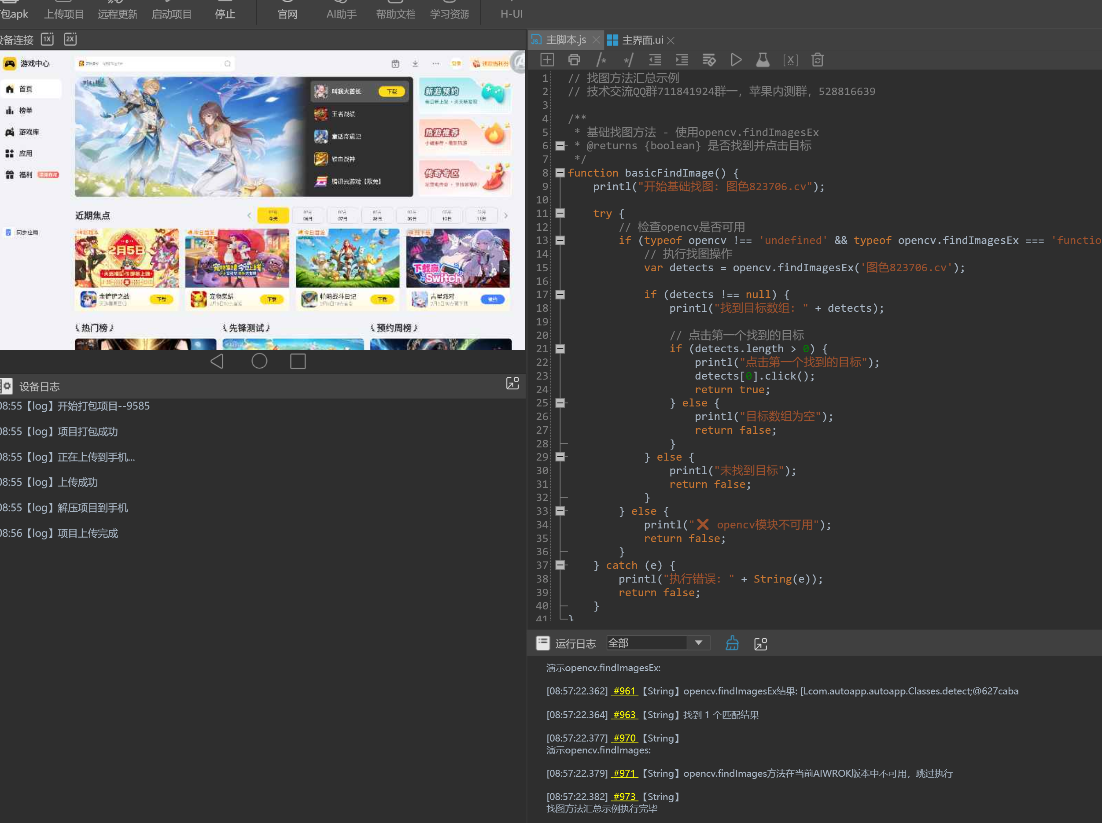The width and height of the screenshot is (1102, 823).
Task: Click the trash refresh icon in editor toolbar
Action: click(817, 60)
